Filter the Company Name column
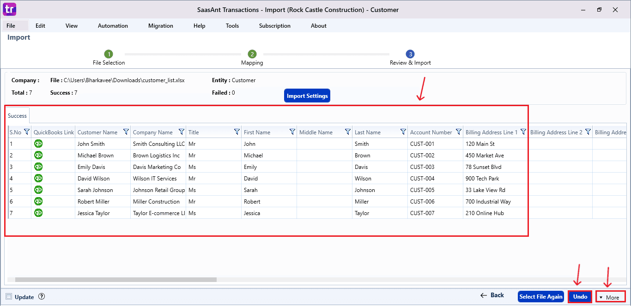This screenshot has width=631, height=306. (182, 132)
